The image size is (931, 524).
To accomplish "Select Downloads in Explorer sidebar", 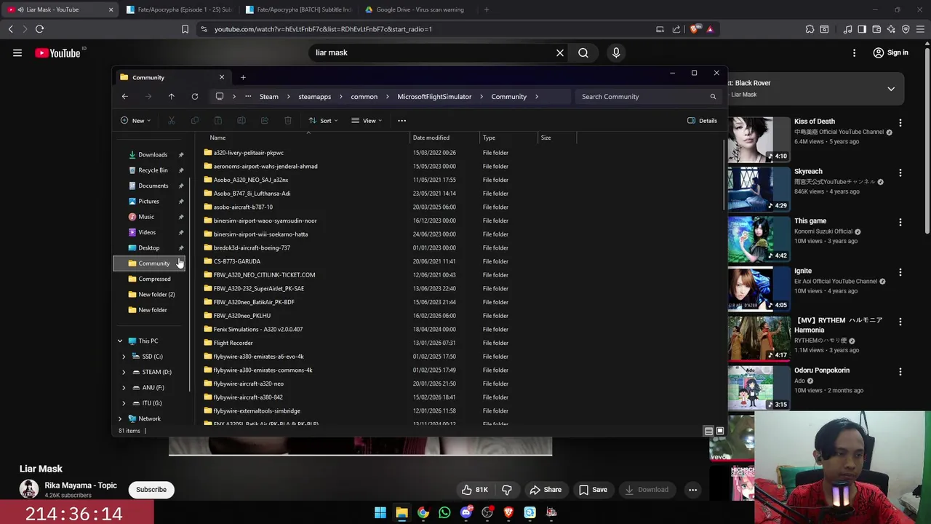I will click(153, 154).
